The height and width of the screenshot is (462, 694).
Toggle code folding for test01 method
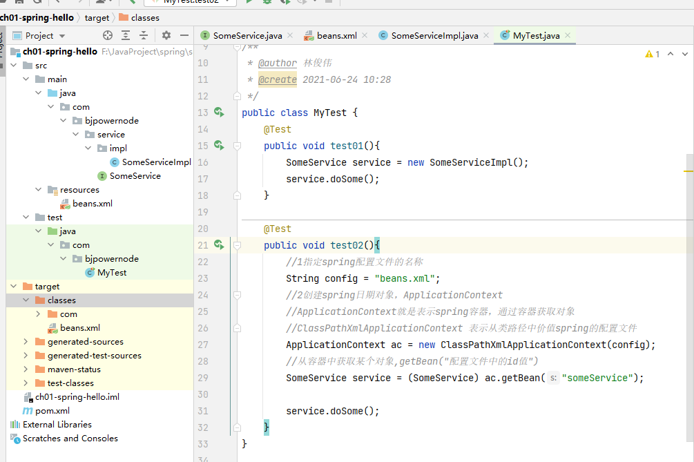(237, 146)
